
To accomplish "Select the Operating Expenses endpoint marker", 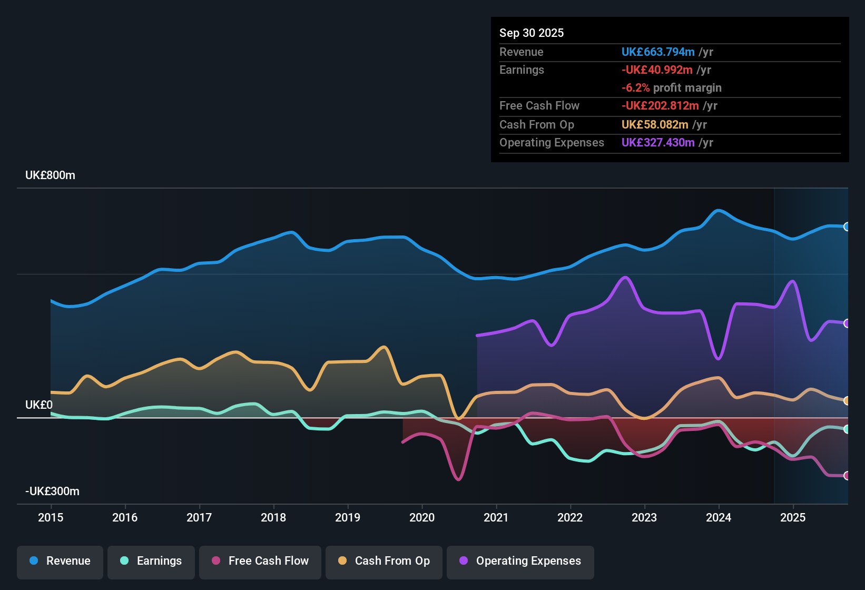I will click(847, 323).
